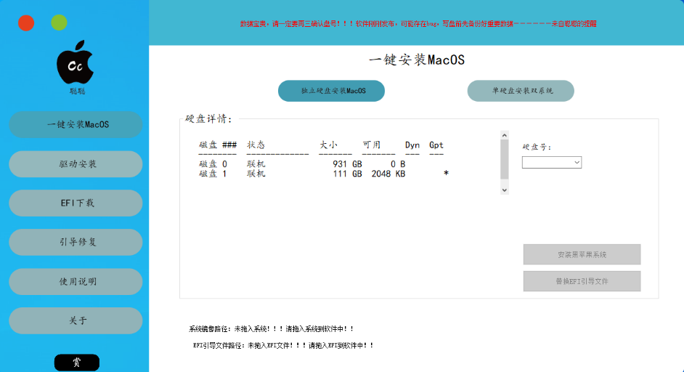
Task: Click the disk list scroll down arrow
Action: click(505, 190)
